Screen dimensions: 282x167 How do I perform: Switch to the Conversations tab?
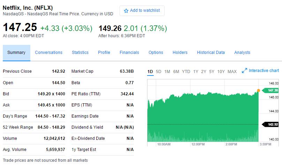pos(48,53)
